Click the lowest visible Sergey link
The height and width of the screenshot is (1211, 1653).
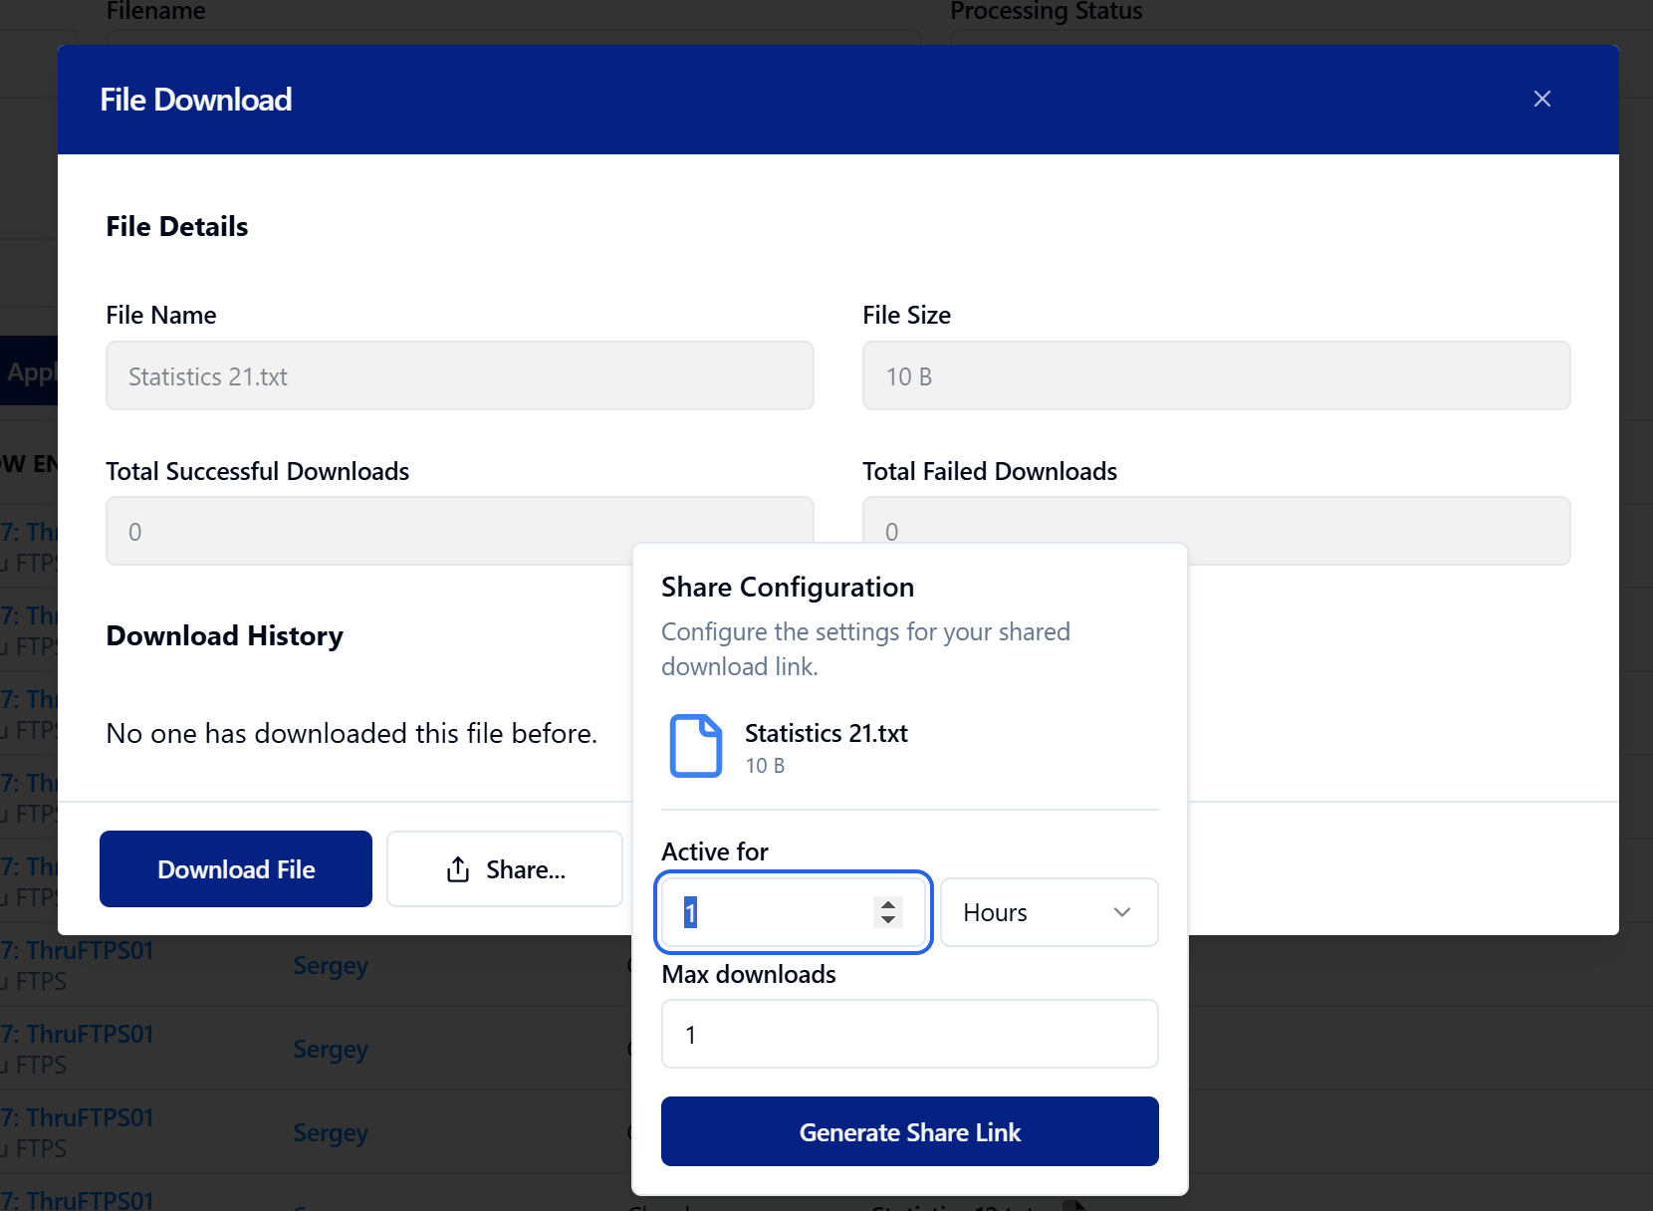(x=331, y=1133)
